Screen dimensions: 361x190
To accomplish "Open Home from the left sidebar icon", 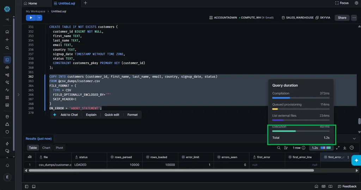I will [x=7, y=31].
